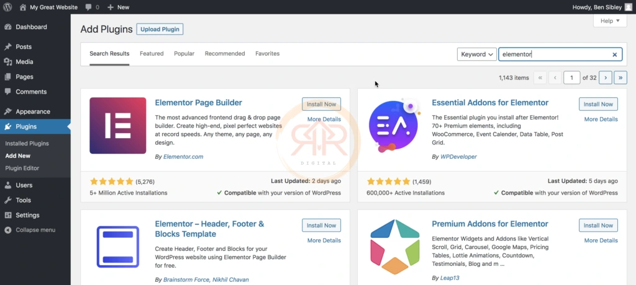Viewport: 636px width, 285px height.
Task: Click the Essential Addons for Elementor icon
Action: click(x=395, y=125)
